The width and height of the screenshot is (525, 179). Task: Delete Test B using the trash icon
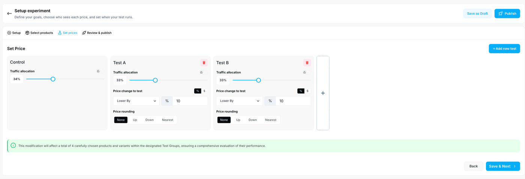coord(307,63)
